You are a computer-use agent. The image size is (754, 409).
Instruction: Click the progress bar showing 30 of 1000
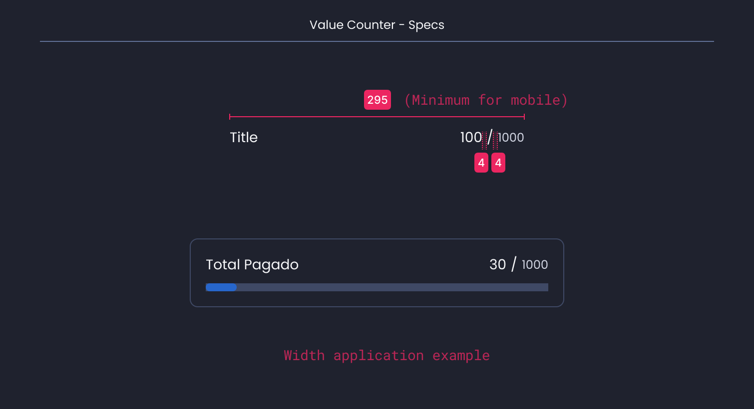tap(377, 287)
